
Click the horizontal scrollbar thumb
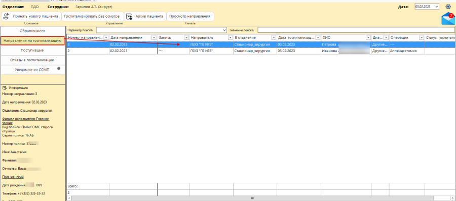[x=252, y=198]
